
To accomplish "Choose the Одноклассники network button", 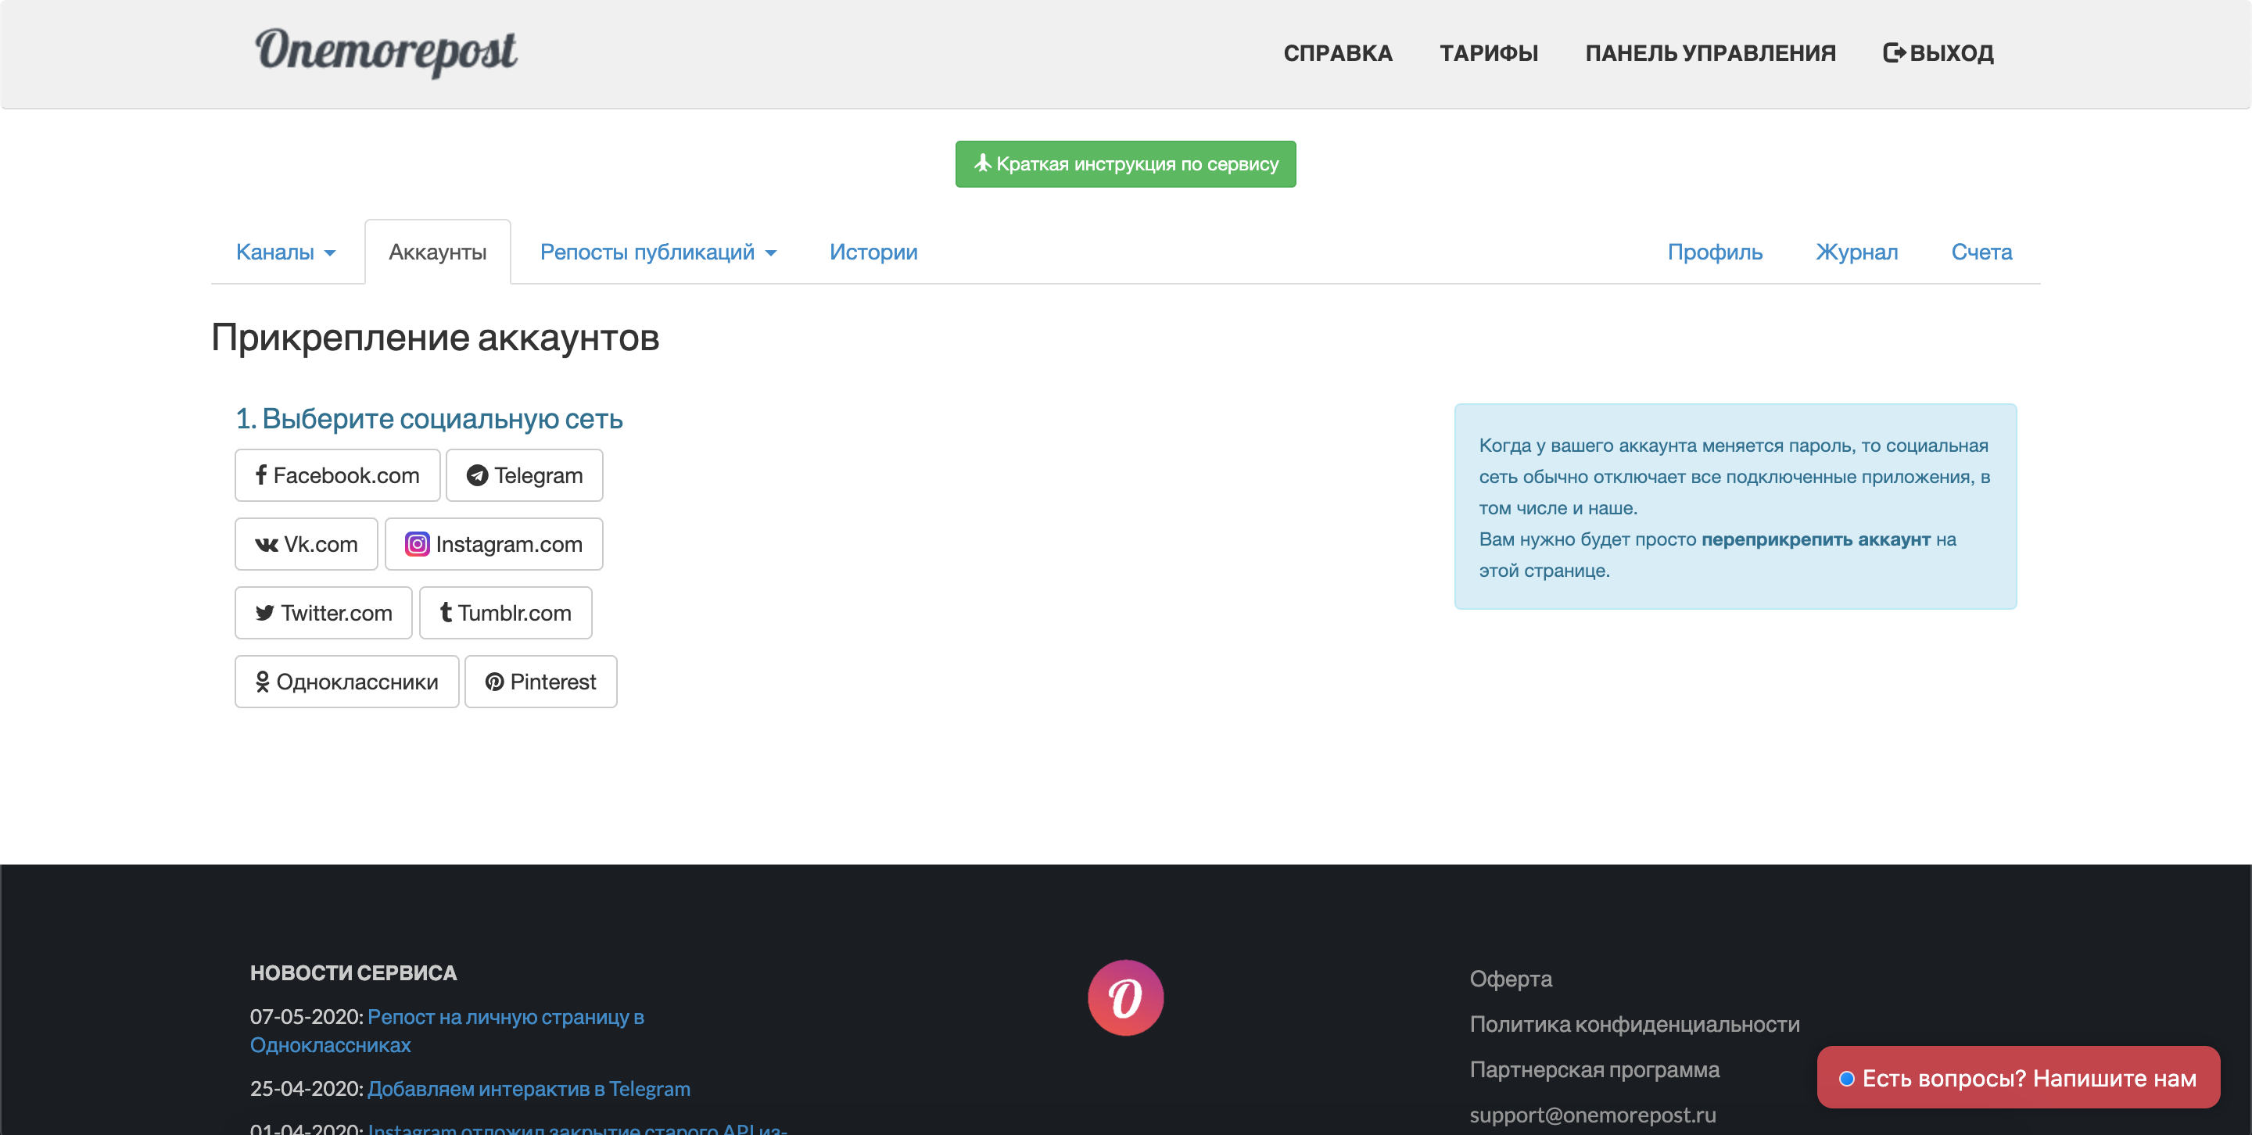I will (347, 682).
